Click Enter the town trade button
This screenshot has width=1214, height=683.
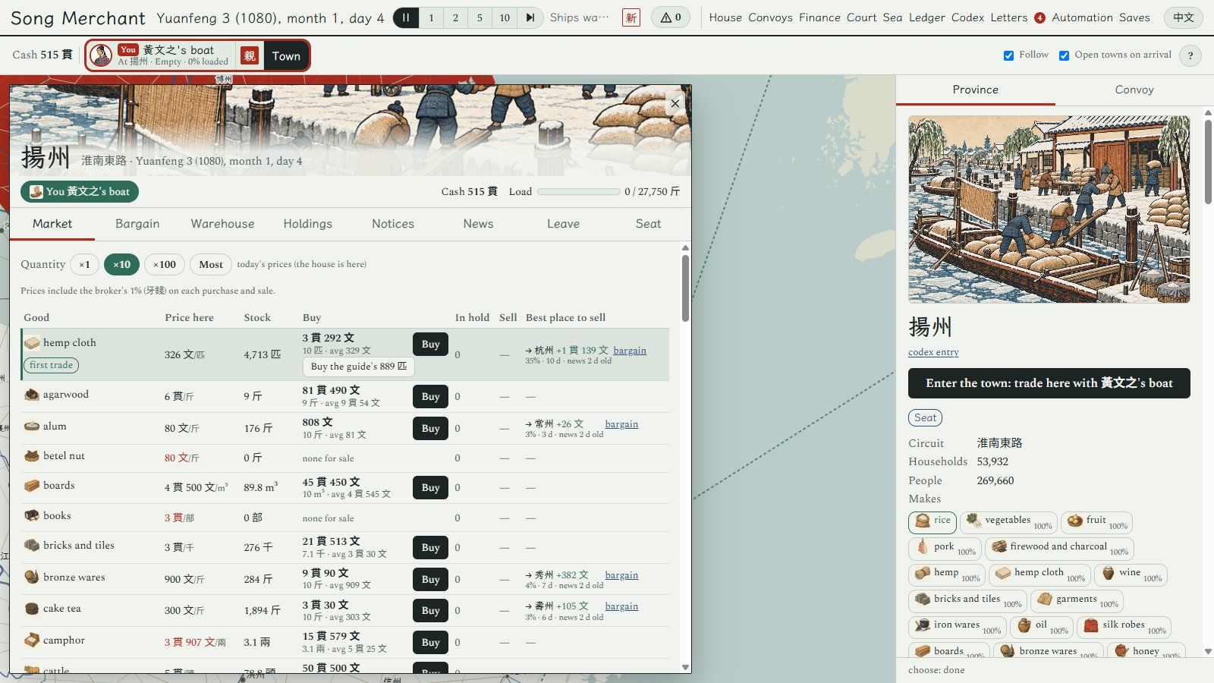1049,383
